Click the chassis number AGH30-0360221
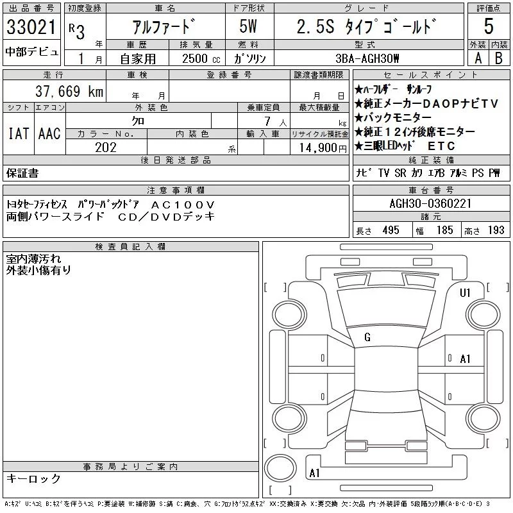 point(430,203)
